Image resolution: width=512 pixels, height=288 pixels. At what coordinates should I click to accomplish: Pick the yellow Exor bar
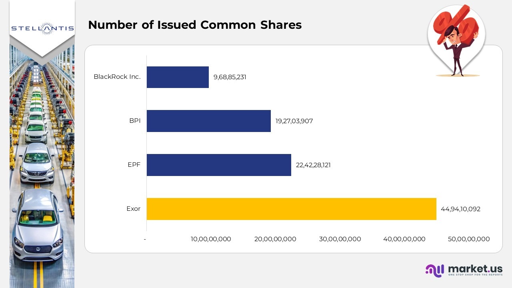click(x=291, y=209)
